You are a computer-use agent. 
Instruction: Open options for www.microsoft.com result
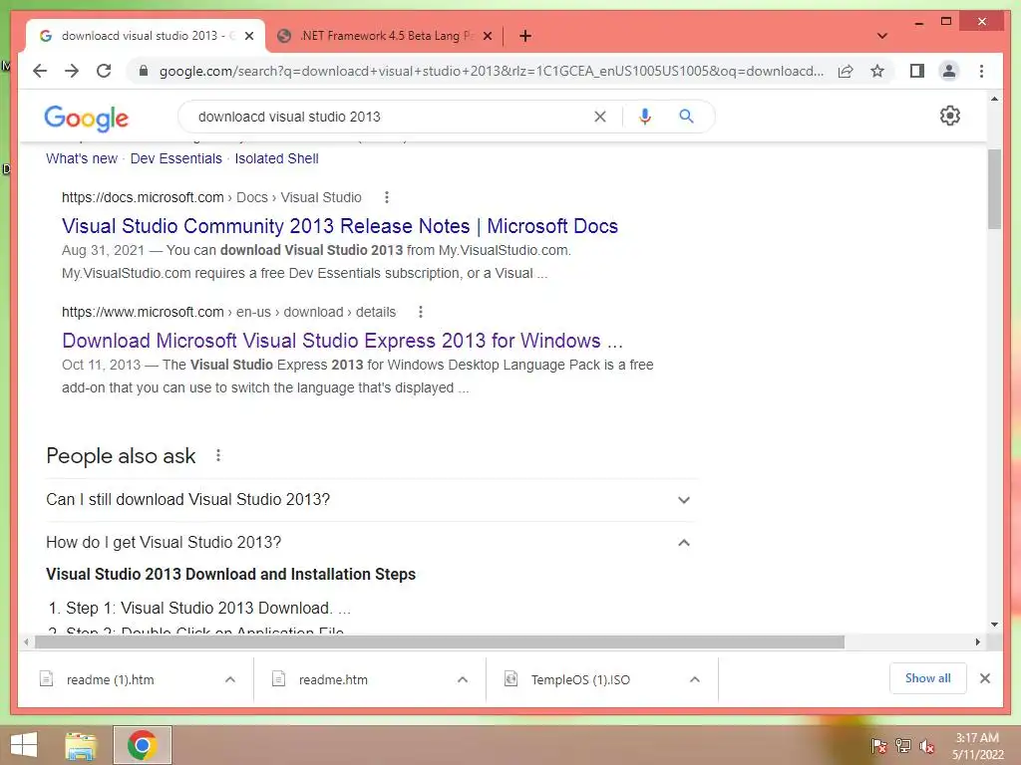(421, 312)
